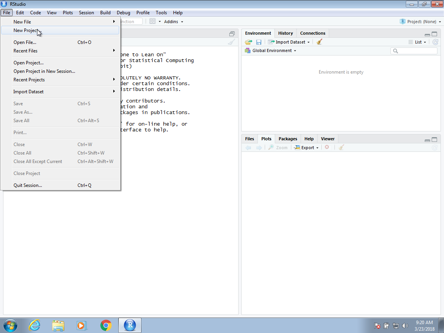Image resolution: width=444 pixels, height=333 pixels.
Task: Remove current plot red X icon
Action: (327, 147)
